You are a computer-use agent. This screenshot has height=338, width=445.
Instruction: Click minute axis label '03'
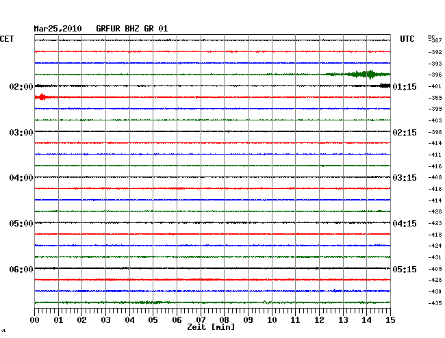[105, 320]
